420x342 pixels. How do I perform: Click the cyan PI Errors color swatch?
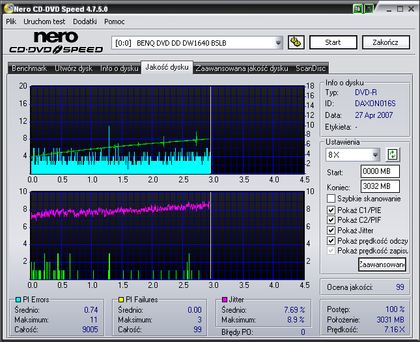click(18, 300)
